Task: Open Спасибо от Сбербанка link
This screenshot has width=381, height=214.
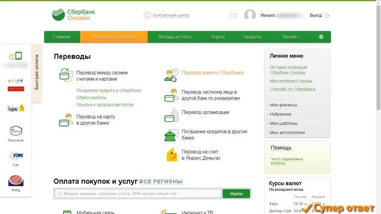Action: 292,89
